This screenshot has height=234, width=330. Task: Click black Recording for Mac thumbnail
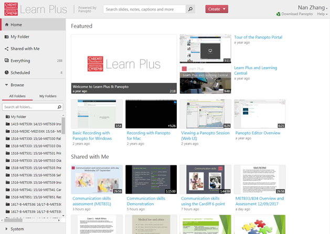pyautogui.click(x=151, y=114)
